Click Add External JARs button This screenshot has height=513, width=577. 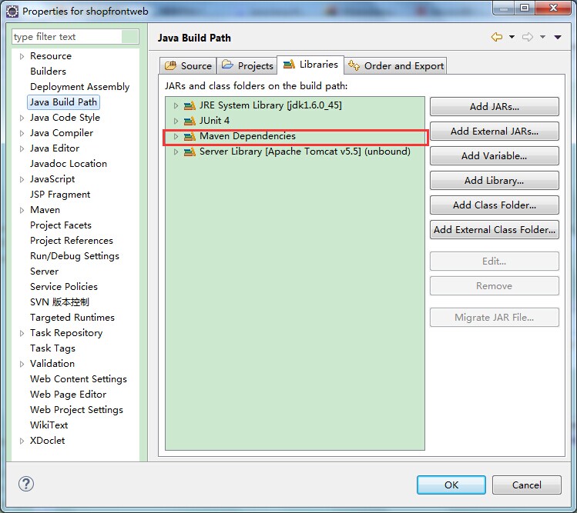(495, 132)
